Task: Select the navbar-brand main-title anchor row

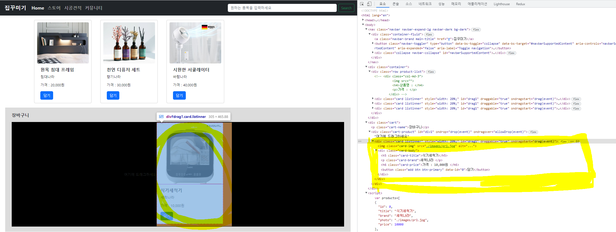Action: (424, 39)
